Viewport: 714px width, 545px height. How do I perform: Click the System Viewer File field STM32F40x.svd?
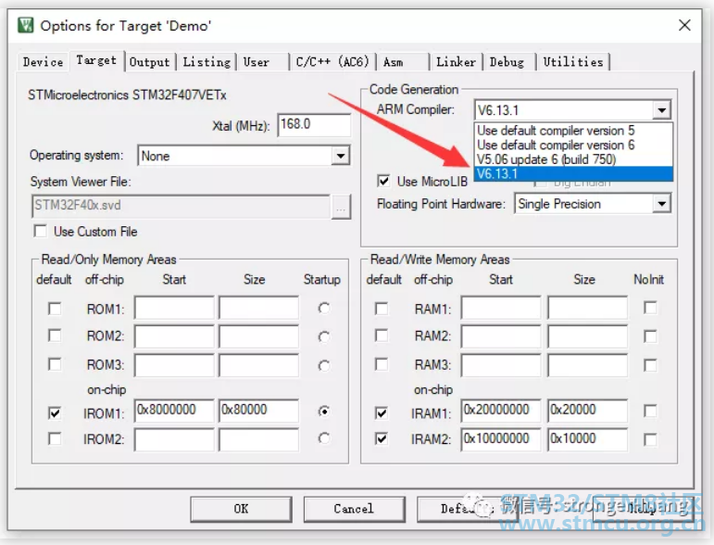click(181, 207)
